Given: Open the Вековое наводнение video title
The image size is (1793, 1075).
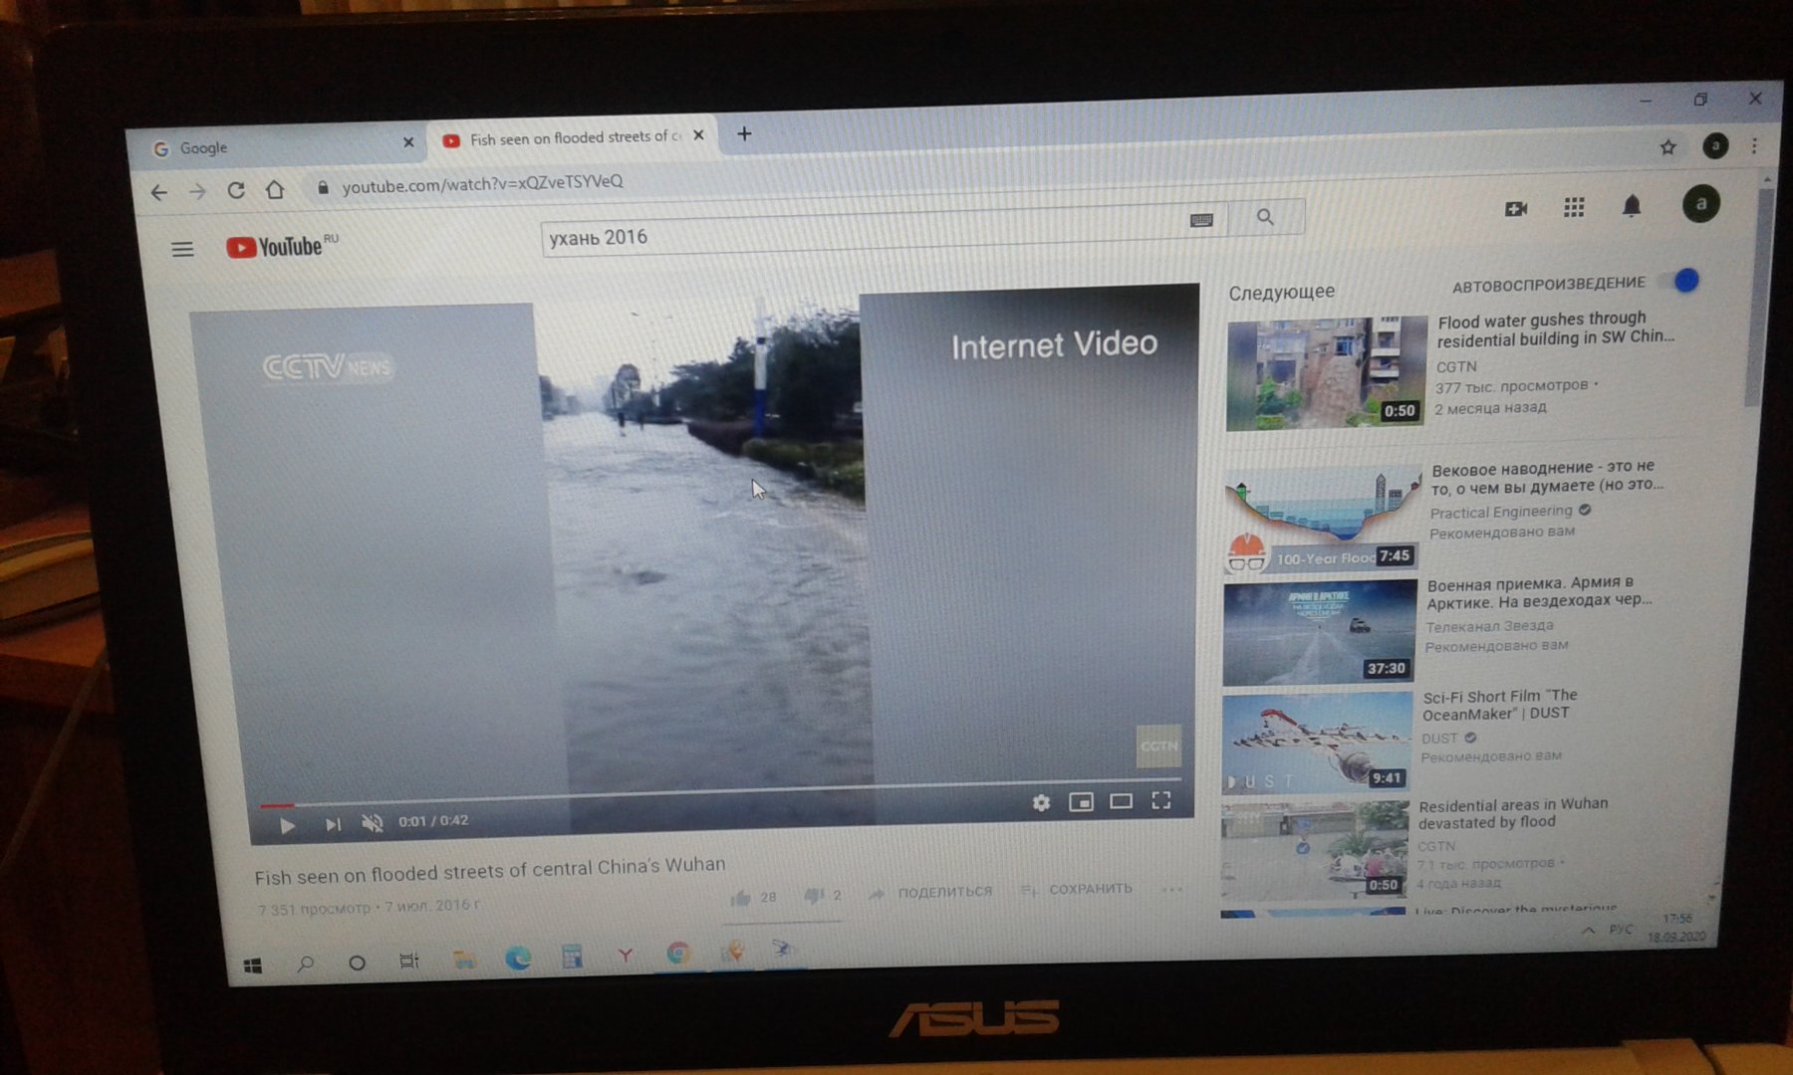Looking at the screenshot, I should (x=1547, y=476).
